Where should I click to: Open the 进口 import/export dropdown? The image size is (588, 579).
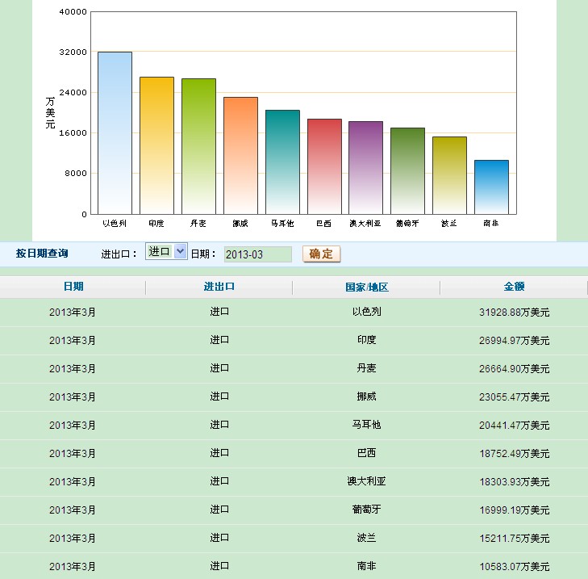pyautogui.click(x=166, y=251)
